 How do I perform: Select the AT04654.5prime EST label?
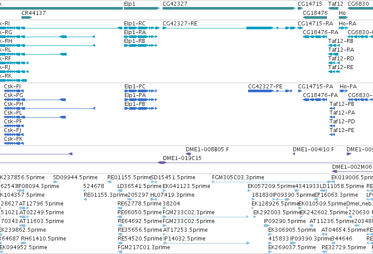pyautogui.click(x=344, y=230)
